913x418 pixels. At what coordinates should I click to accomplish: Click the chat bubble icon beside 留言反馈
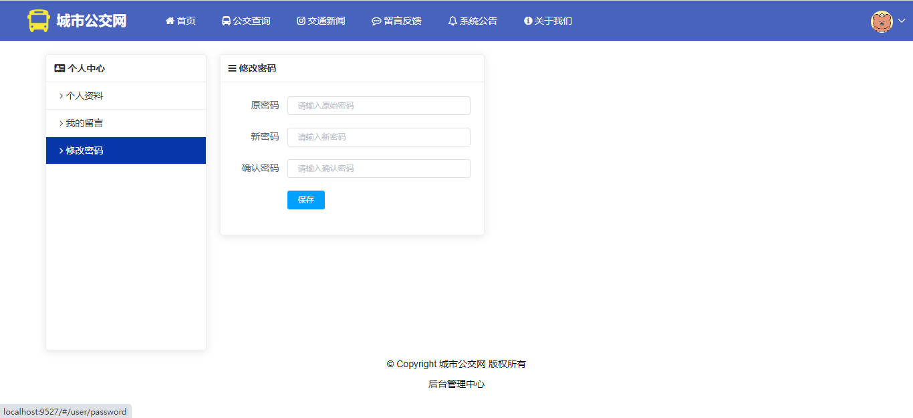point(376,21)
